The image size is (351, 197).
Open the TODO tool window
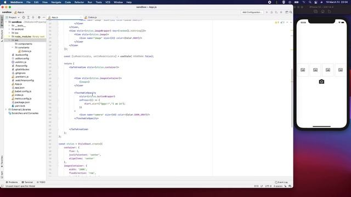tap(41, 182)
